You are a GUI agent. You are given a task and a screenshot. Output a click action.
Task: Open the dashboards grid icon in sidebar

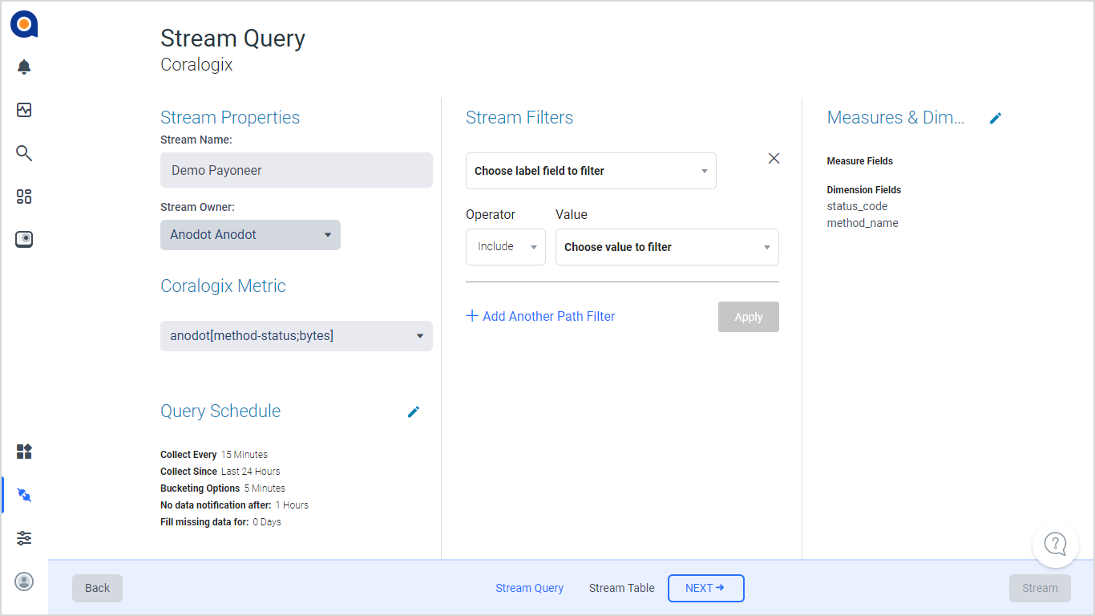pos(24,197)
